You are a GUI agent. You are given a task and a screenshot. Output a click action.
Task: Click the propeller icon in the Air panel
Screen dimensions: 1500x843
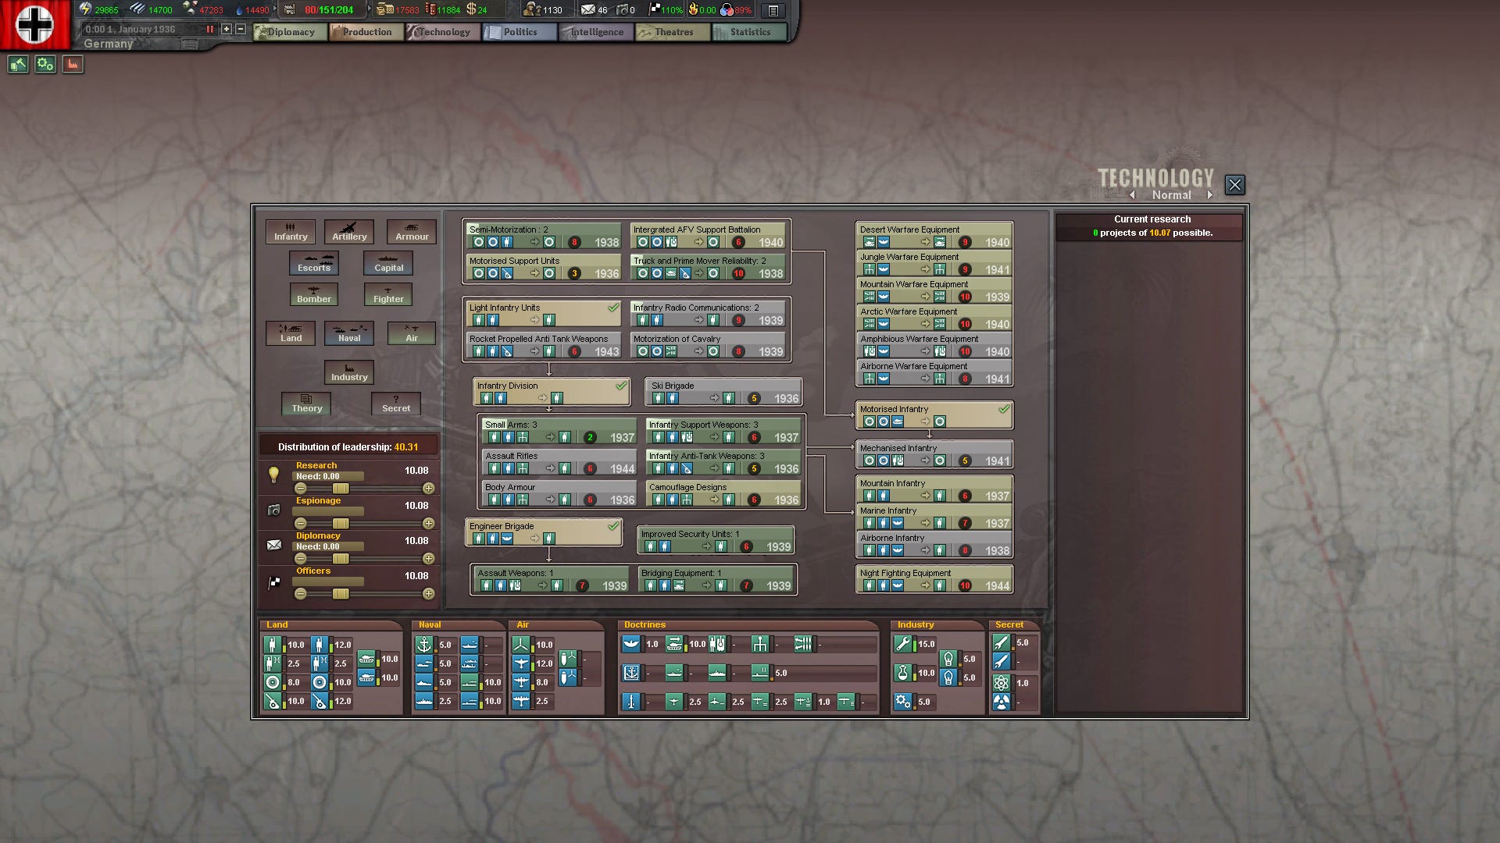521,645
